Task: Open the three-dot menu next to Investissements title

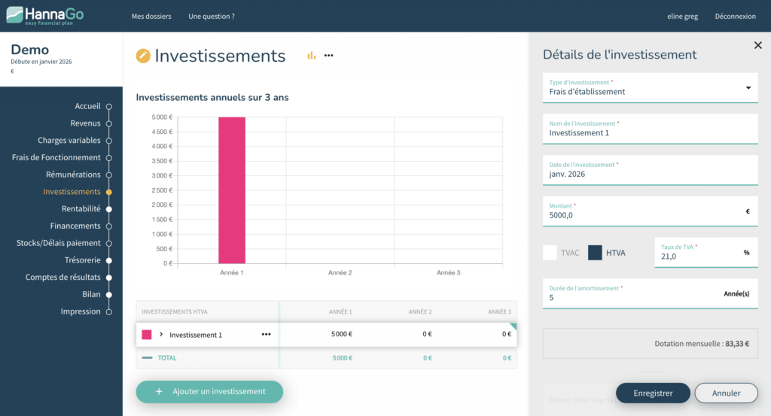Action: tap(328, 56)
